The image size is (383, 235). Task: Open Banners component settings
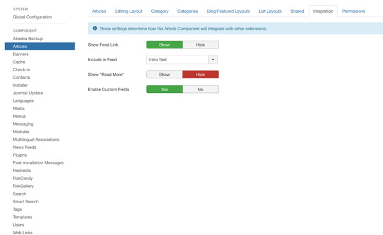pos(20,54)
